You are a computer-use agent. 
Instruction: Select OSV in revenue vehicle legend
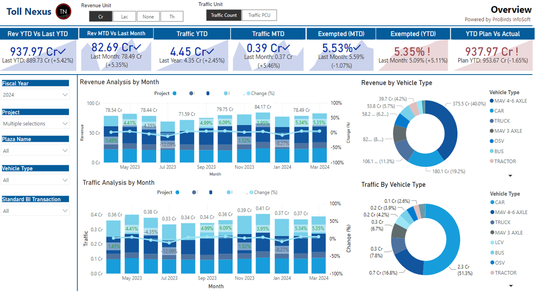click(x=497, y=141)
